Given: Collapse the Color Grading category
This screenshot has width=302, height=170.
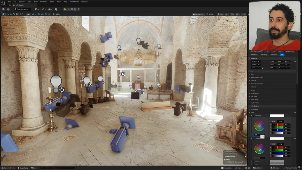Looking at the screenshot, I should tap(249, 106).
